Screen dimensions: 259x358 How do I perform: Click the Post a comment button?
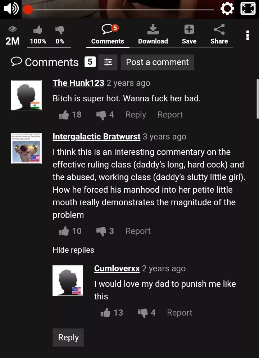tap(157, 62)
